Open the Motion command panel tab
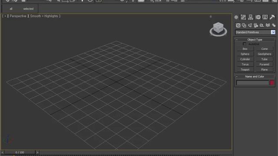Viewport: 278px width, 156px height. click(x=258, y=17)
